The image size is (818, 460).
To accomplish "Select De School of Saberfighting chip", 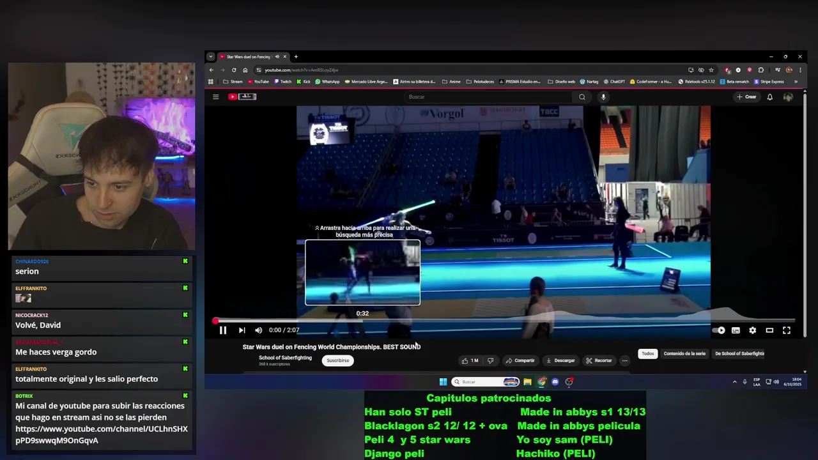I will [x=739, y=353].
